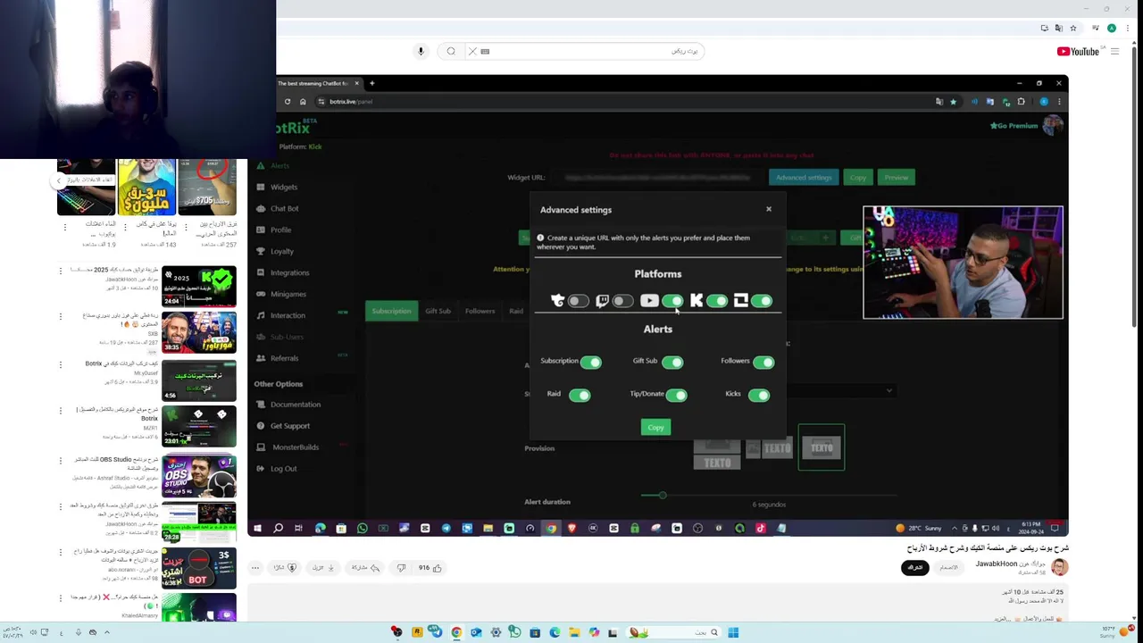Click the dislike thumbs-down button
The height and width of the screenshot is (643, 1143).
coord(401,567)
